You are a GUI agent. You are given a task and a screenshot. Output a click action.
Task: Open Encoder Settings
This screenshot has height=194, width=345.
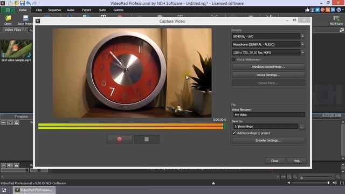coord(268,140)
